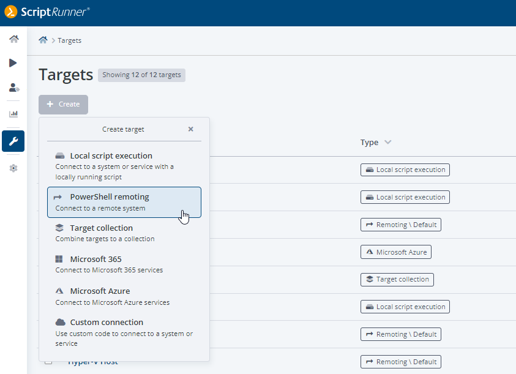Click the Targets page heading
This screenshot has height=374, width=516.
point(66,75)
